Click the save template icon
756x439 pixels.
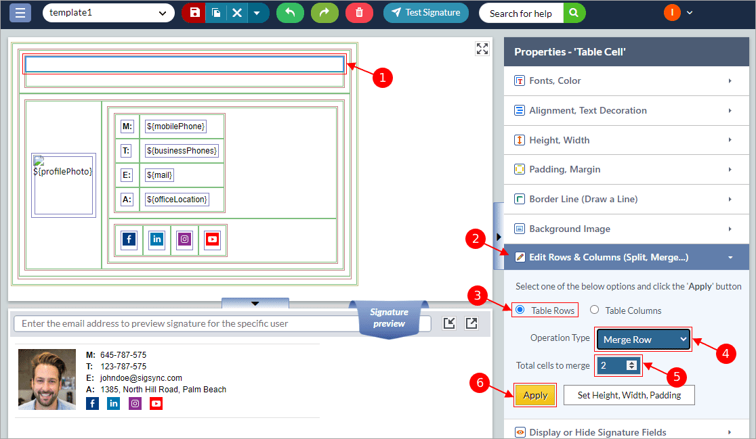pyautogui.click(x=194, y=13)
